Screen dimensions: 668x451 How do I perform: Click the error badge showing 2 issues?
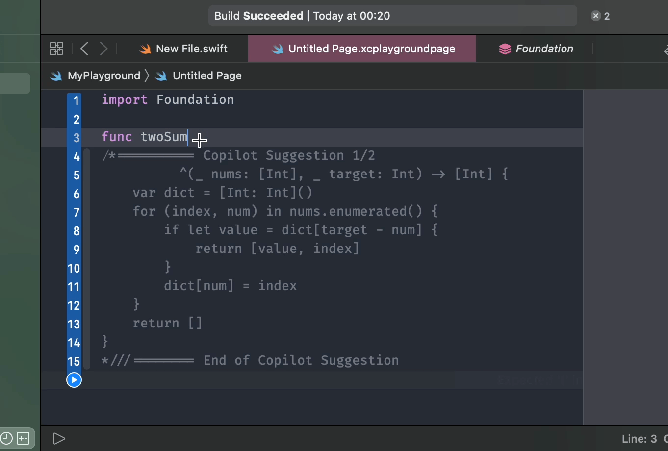[x=600, y=16]
